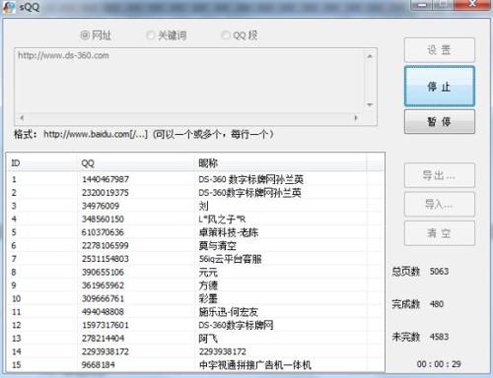Sort by the 昵称 column header
Screen dimensions: 493x378
coord(281,163)
